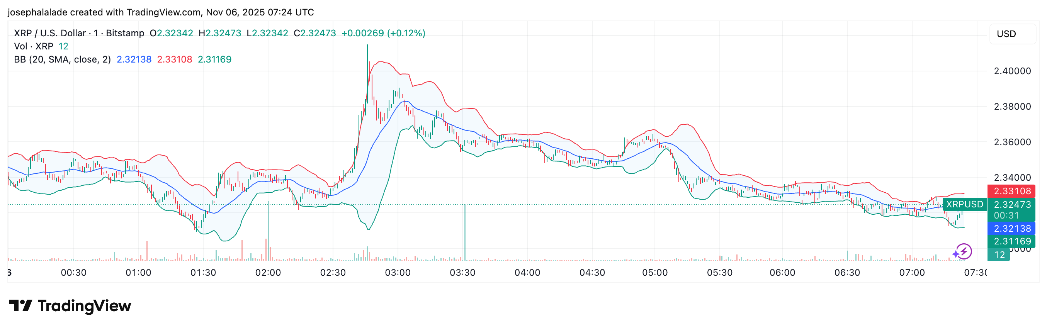The width and height of the screenshot is (1047, 329).
Task: Click the 2.32473 current price label
Action: [x=1011, y=204]
